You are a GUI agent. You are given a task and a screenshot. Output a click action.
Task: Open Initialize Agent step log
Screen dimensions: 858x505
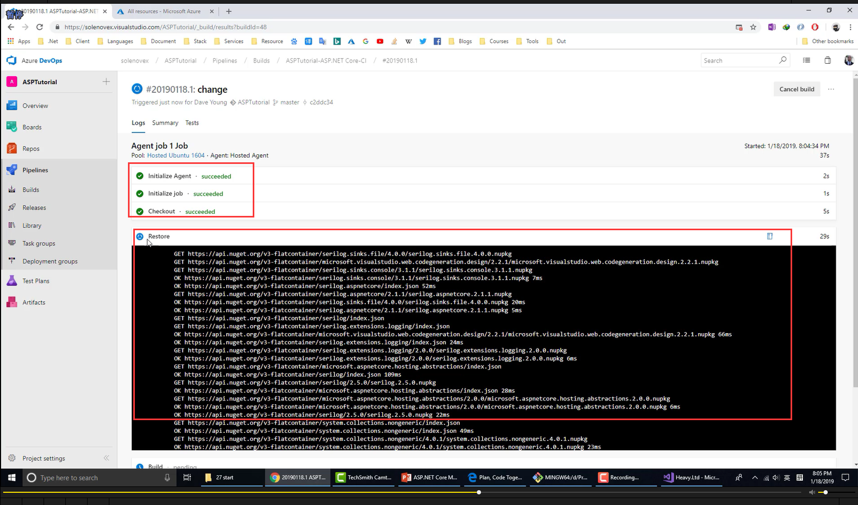tap(483, 176)
